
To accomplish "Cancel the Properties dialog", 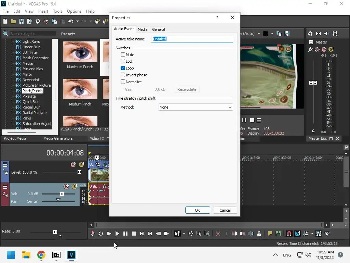I will [225, 210].
